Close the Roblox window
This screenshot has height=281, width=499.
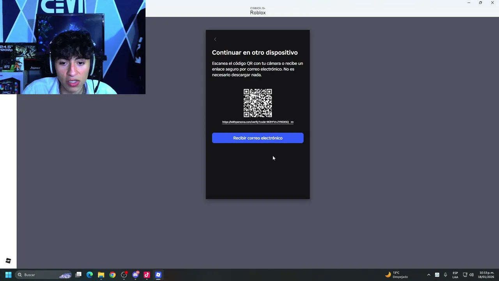coord(492,3)
